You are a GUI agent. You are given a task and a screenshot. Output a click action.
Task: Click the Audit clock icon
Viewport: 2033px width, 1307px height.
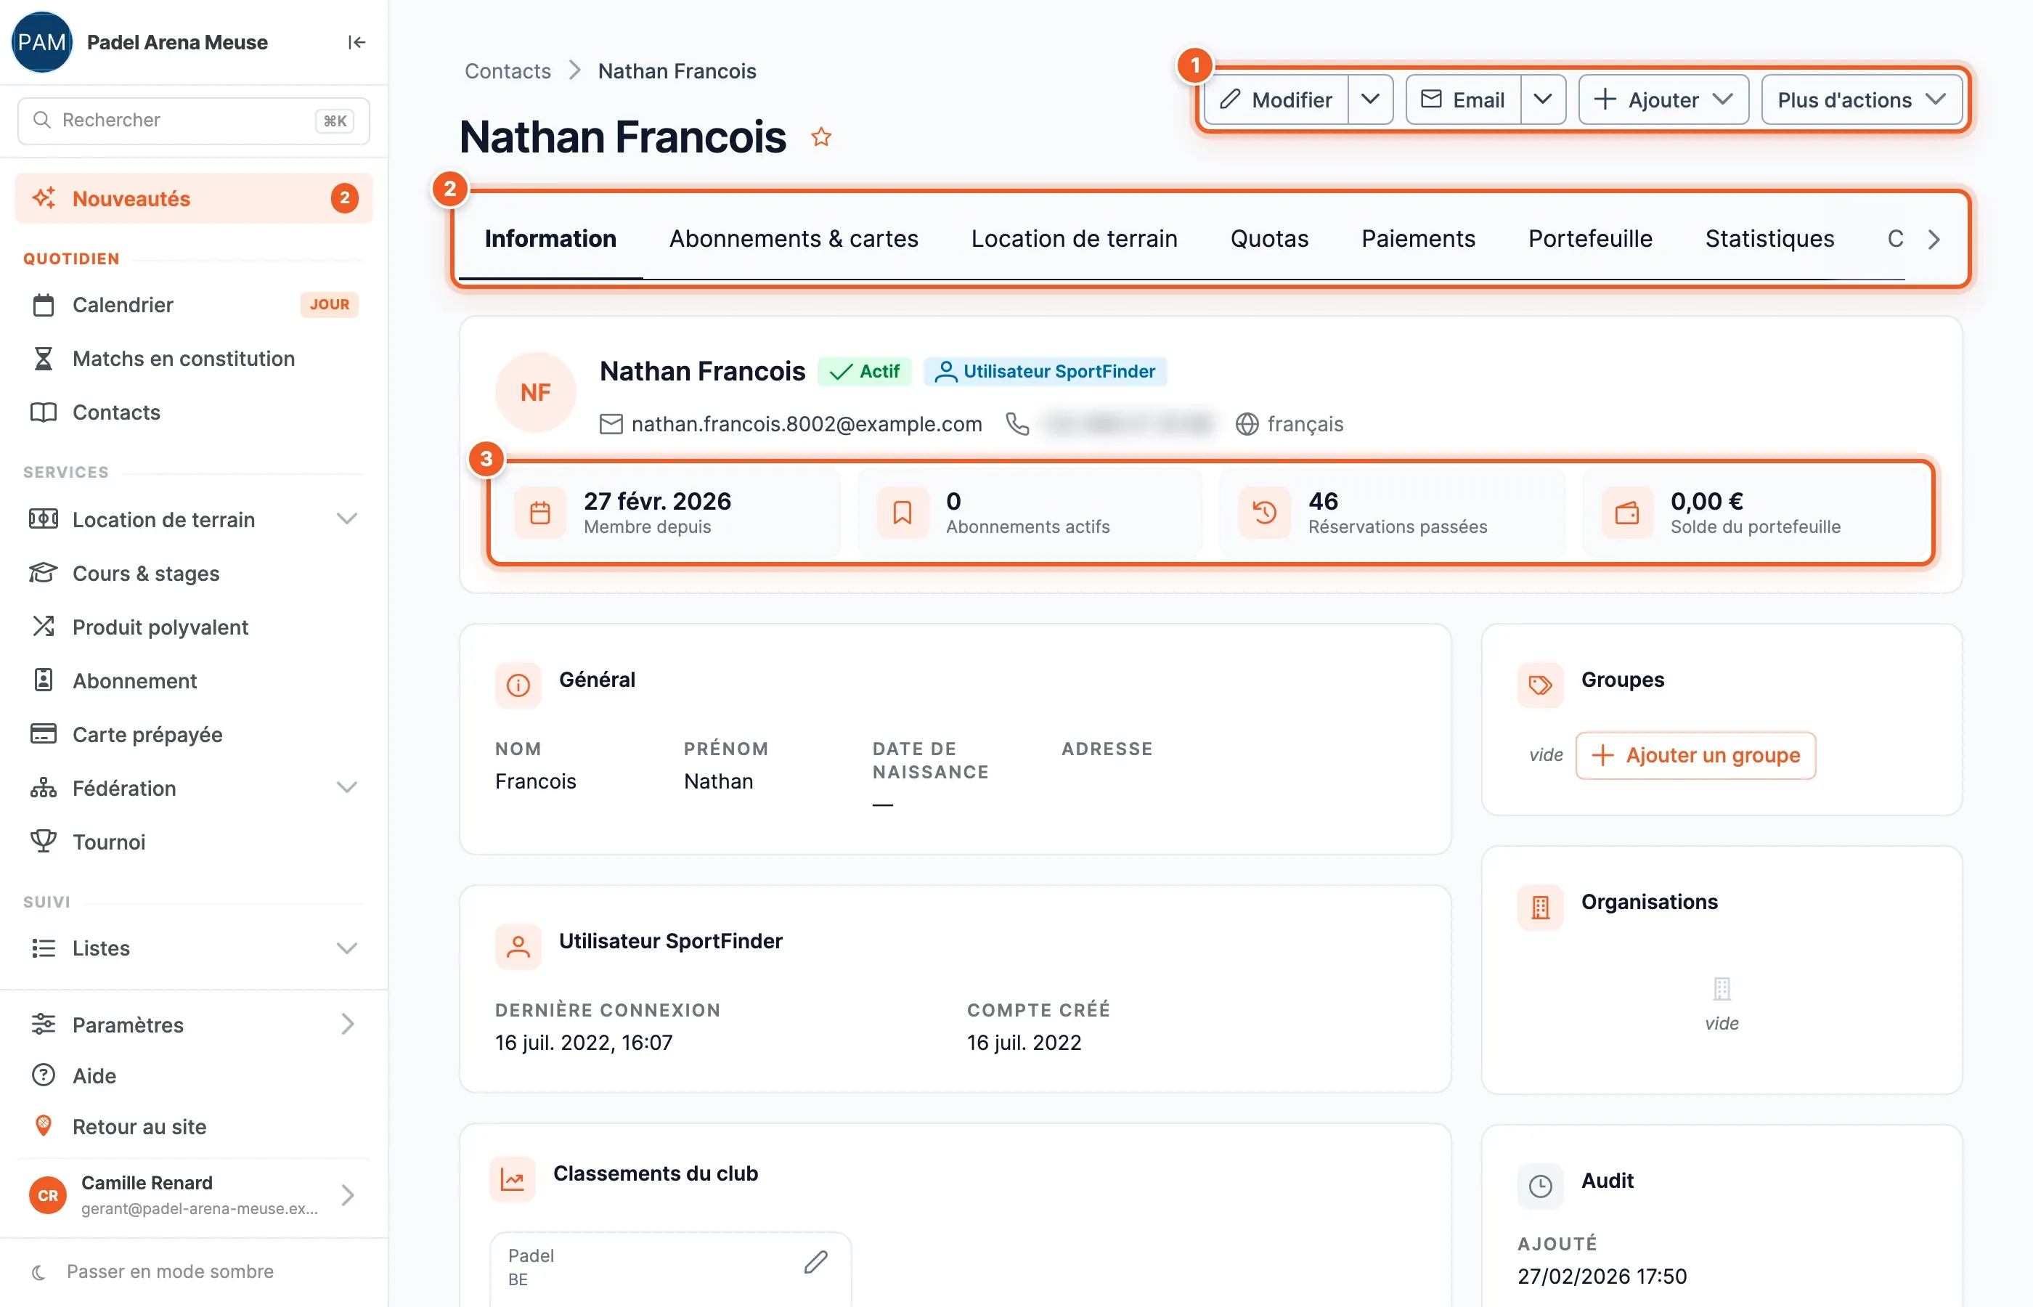pos(1540,1186)
